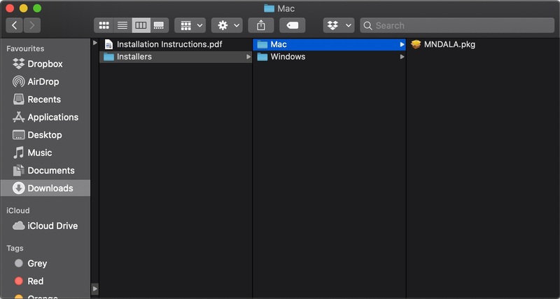Switch to list view
This screenshot has width=560, height=299.
[x=122, y=25]
